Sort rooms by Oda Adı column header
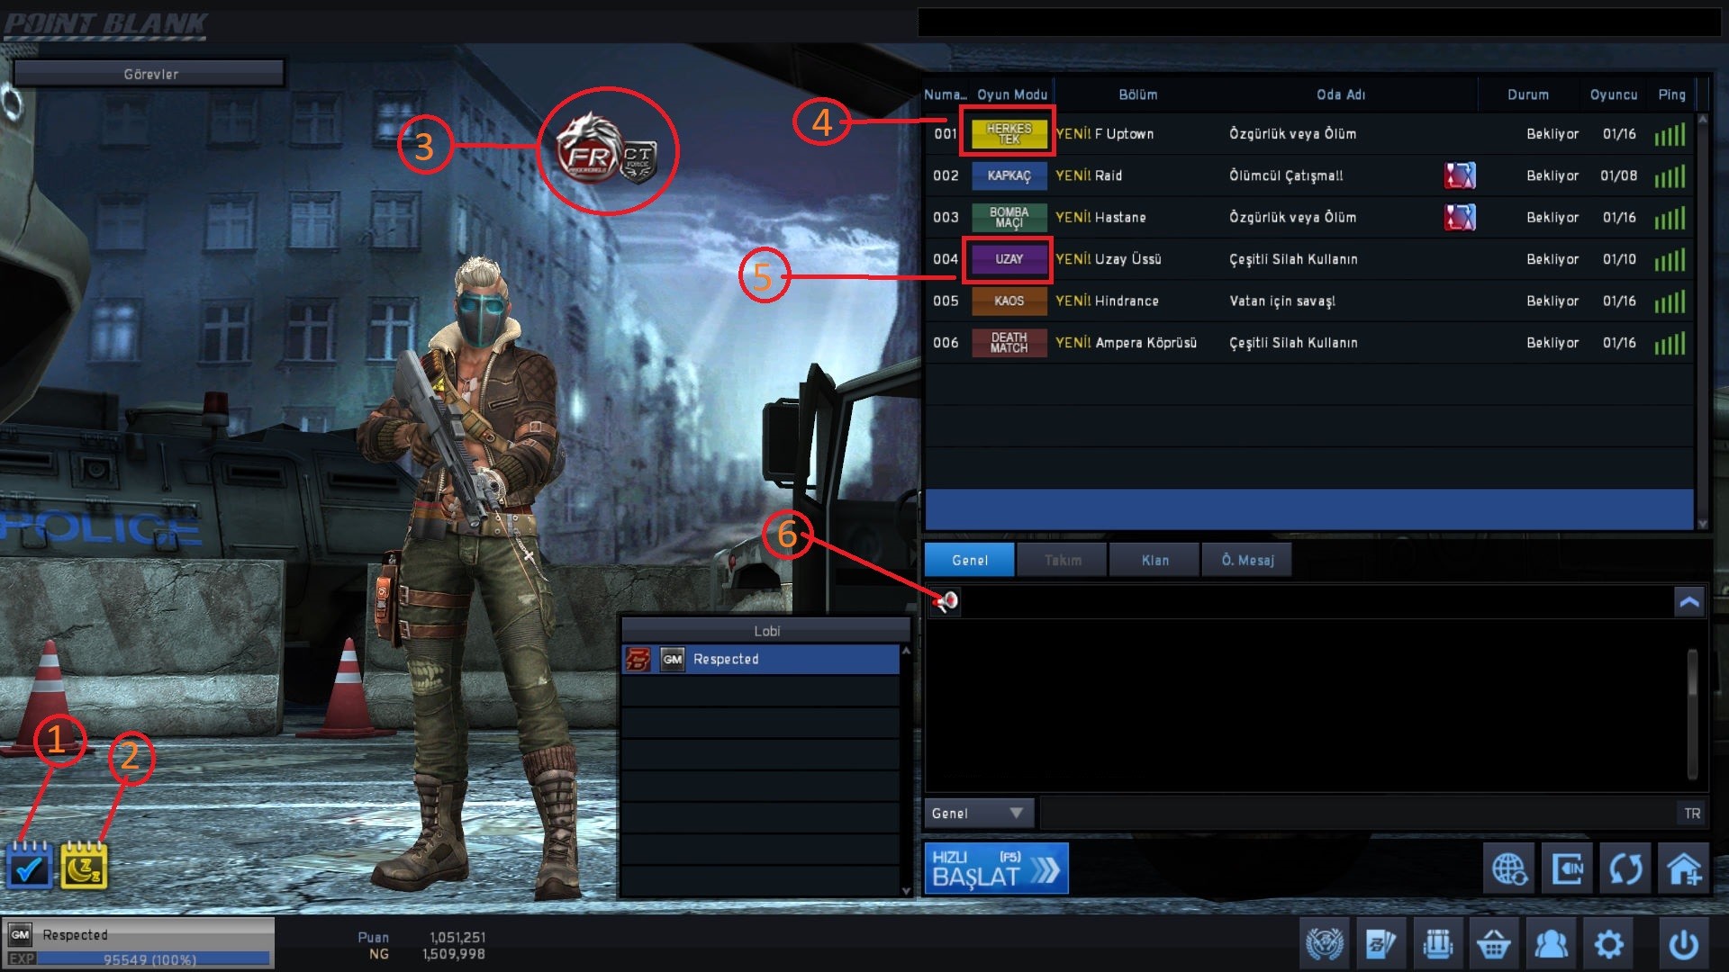Image resolution: width=1729 pixels, height=972 pixels. pyautogui.click(x=1341, y=94)
